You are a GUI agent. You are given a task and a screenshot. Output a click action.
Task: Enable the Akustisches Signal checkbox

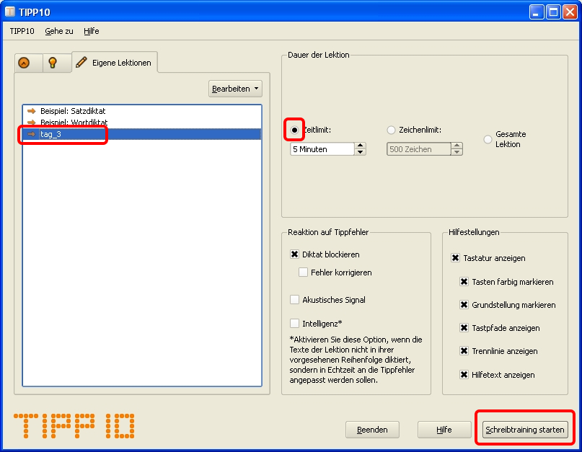[x=294, y=300]
